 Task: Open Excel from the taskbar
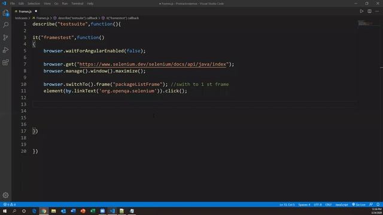click(93, 211)
